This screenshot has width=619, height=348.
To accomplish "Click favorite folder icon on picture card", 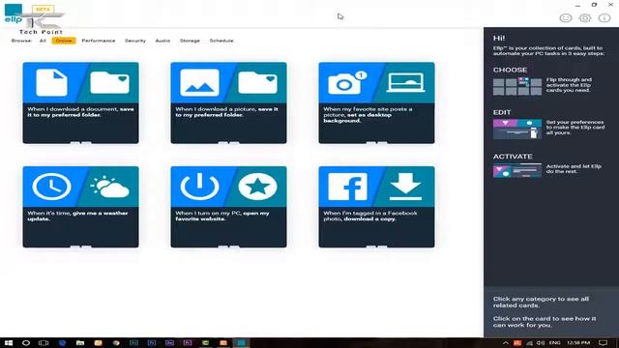I will [x=258, y=82].
